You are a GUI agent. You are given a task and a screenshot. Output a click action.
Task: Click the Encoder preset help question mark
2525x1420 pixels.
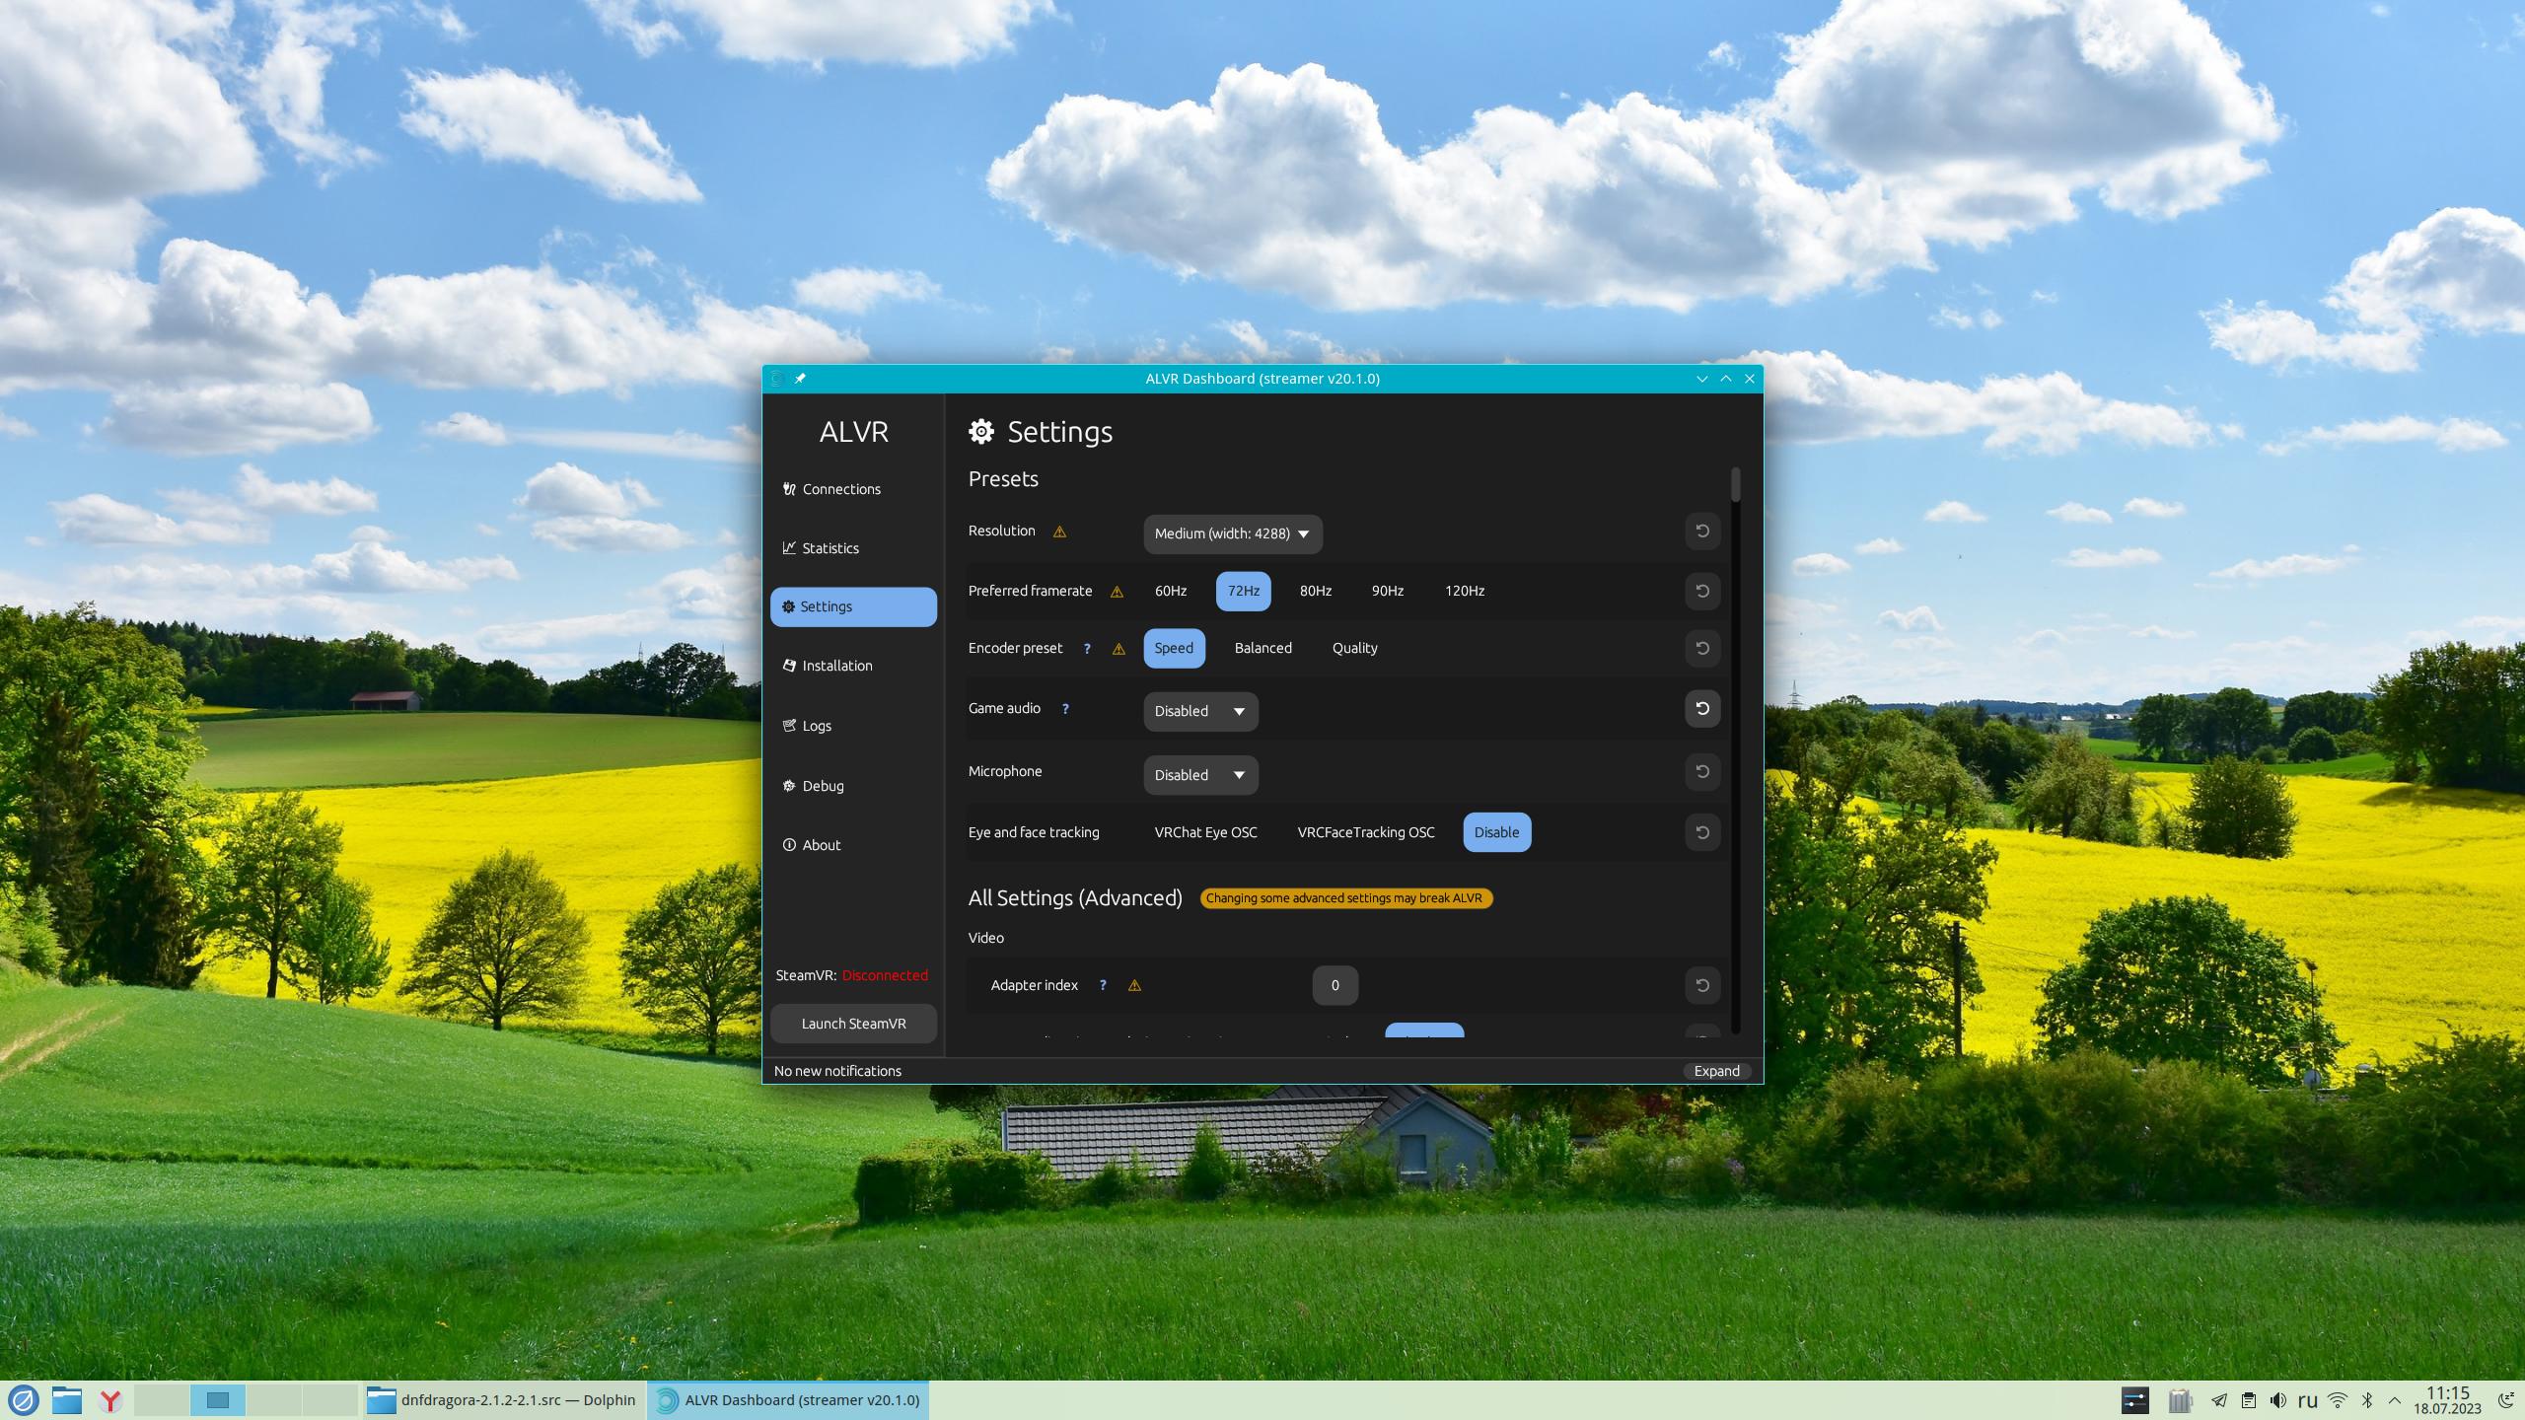(1087, 649)
